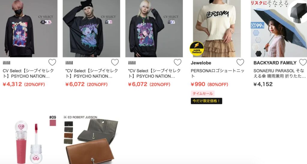Favorite the third ililil sweatshirt with heart

click(177, 62)
